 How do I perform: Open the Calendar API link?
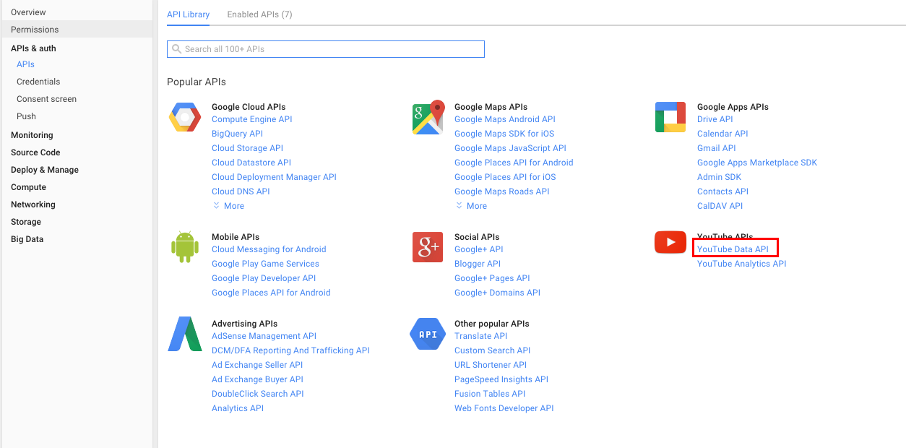coord(722,134)
